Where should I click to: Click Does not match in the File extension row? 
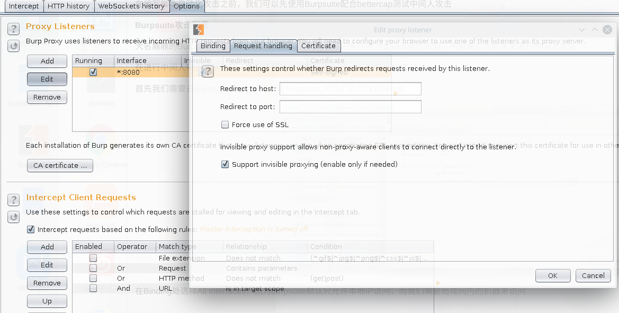tap(253, 258)
